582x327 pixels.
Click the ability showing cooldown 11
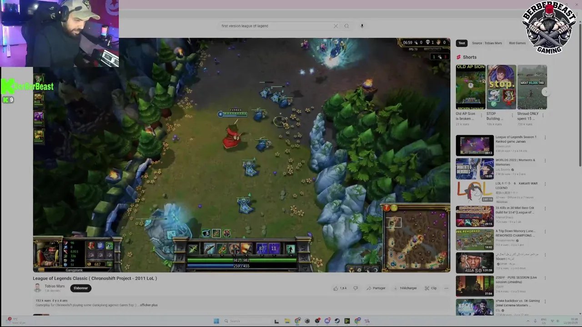274,248
